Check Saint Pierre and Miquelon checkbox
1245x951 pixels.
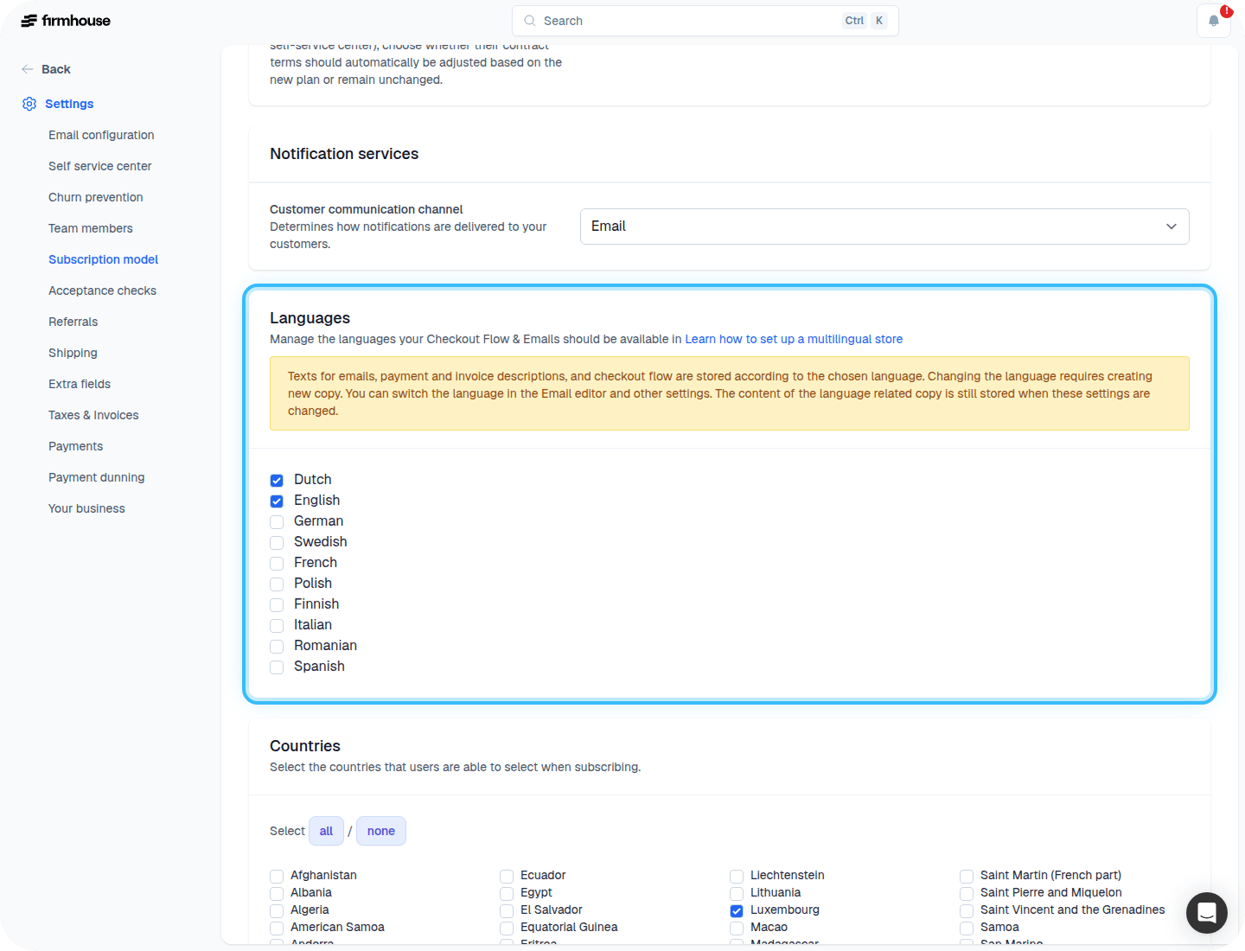tap(967, 894)
